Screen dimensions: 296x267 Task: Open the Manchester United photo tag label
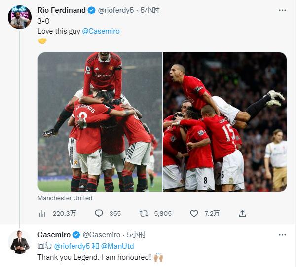click(x=65, y=198)
